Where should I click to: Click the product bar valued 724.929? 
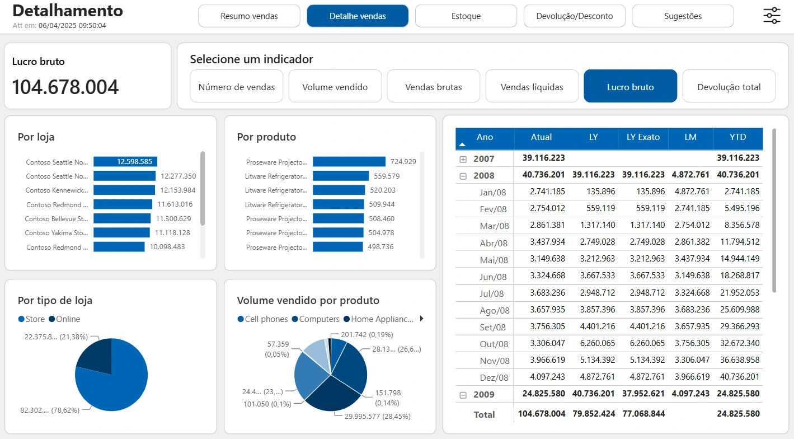click(349, 162)
